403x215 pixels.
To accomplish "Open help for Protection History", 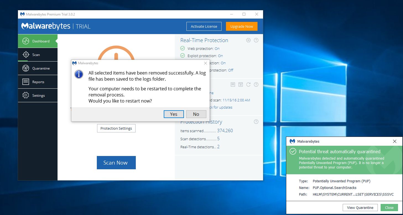I will pos(256,122).
